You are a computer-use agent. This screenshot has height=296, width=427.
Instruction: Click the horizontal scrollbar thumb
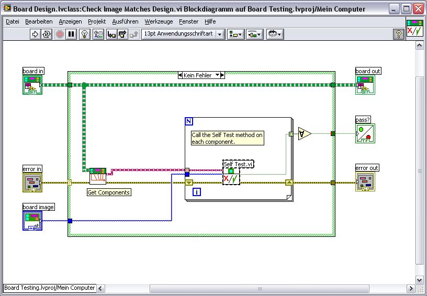[260, 288]
